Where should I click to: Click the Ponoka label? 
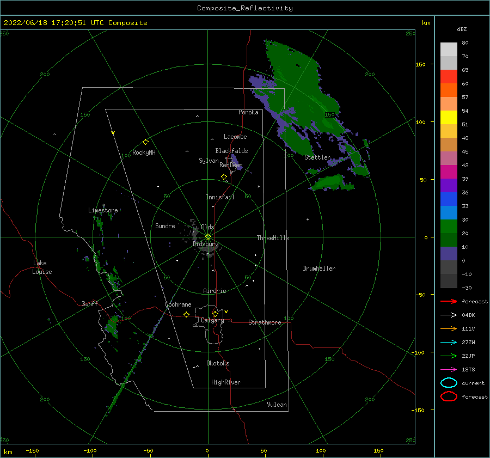pyautogui.click(x=248, y=113)
